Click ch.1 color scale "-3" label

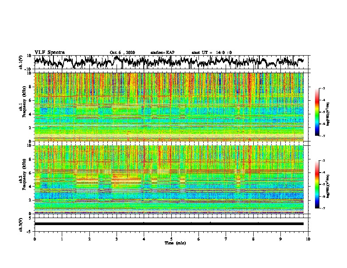(323, 88)
